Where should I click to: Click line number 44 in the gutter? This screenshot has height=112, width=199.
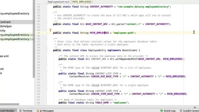click(x=39, y=33)
